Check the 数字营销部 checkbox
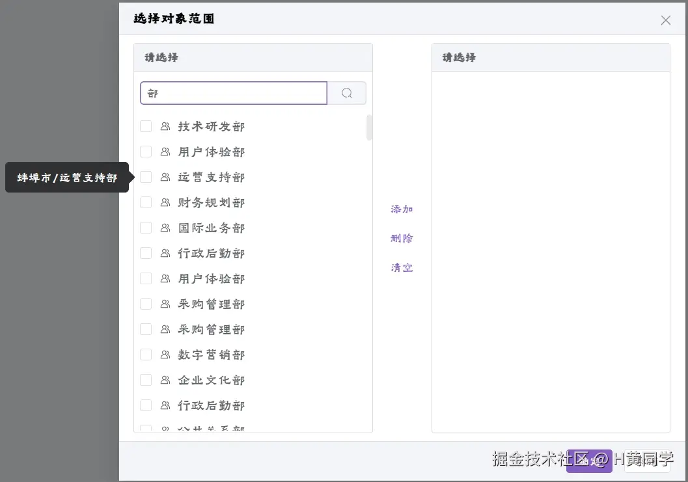 [x=146, y=355]
